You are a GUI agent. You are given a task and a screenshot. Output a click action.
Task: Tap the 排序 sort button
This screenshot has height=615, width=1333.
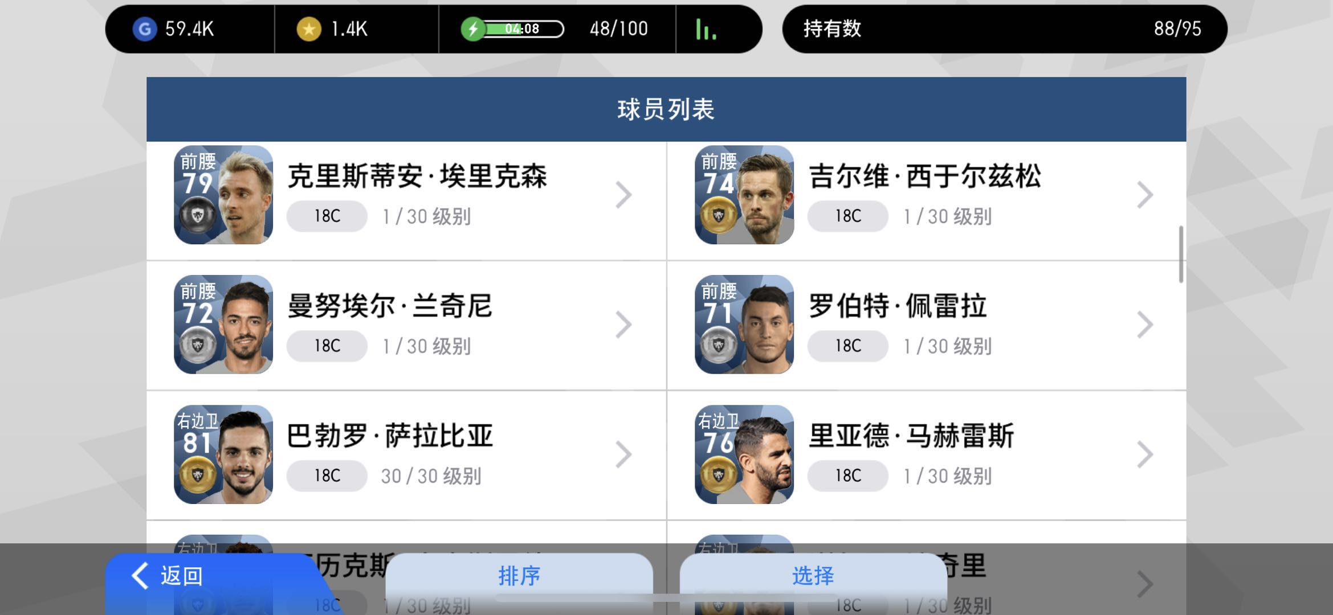tap(519, 576)
